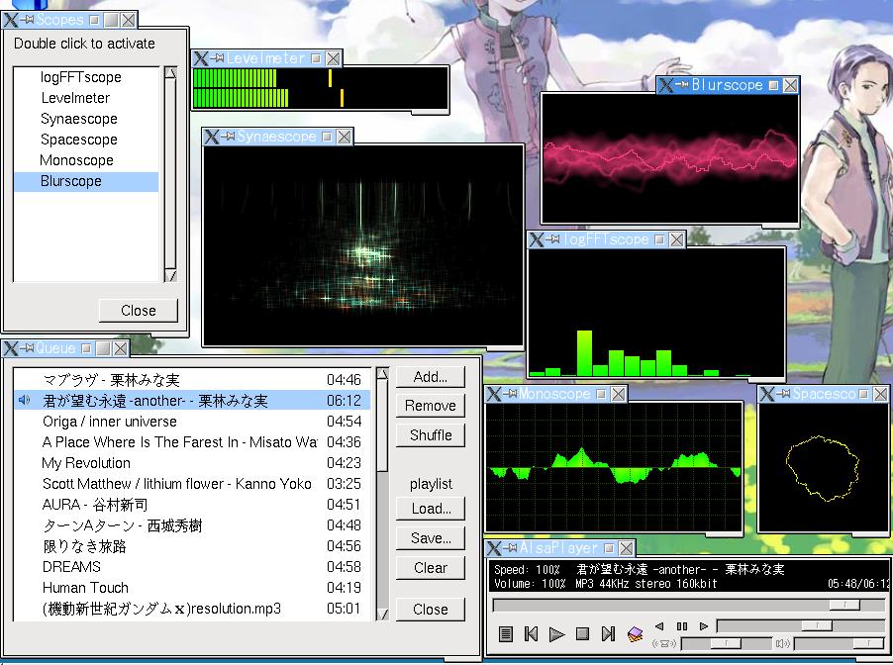
Task: Select 'A Place Where Is The Farest In' track
Action: click(x=192, y=442)
